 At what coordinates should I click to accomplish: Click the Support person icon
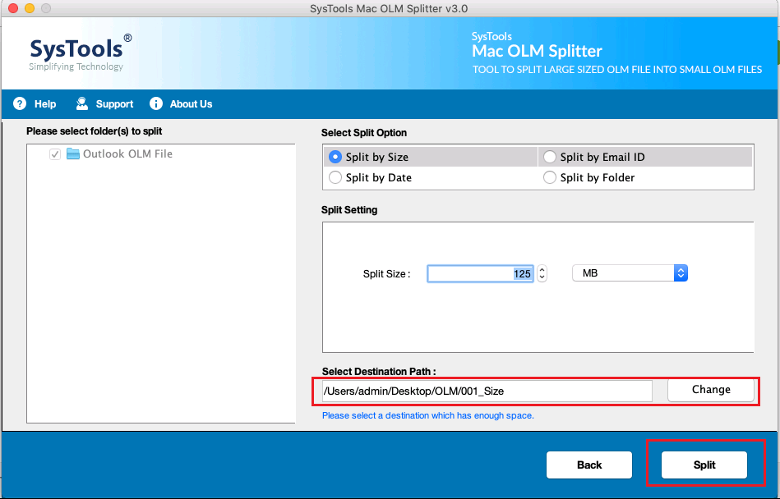(x=82, y=103)
